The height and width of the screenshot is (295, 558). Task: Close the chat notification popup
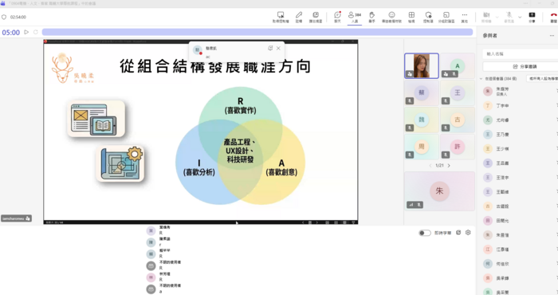point(278,48)
